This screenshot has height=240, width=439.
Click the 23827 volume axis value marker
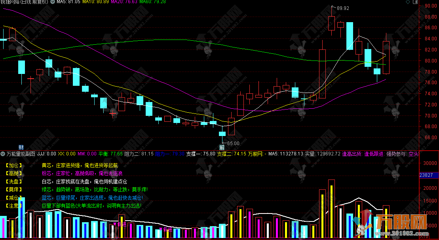(428, 176)
